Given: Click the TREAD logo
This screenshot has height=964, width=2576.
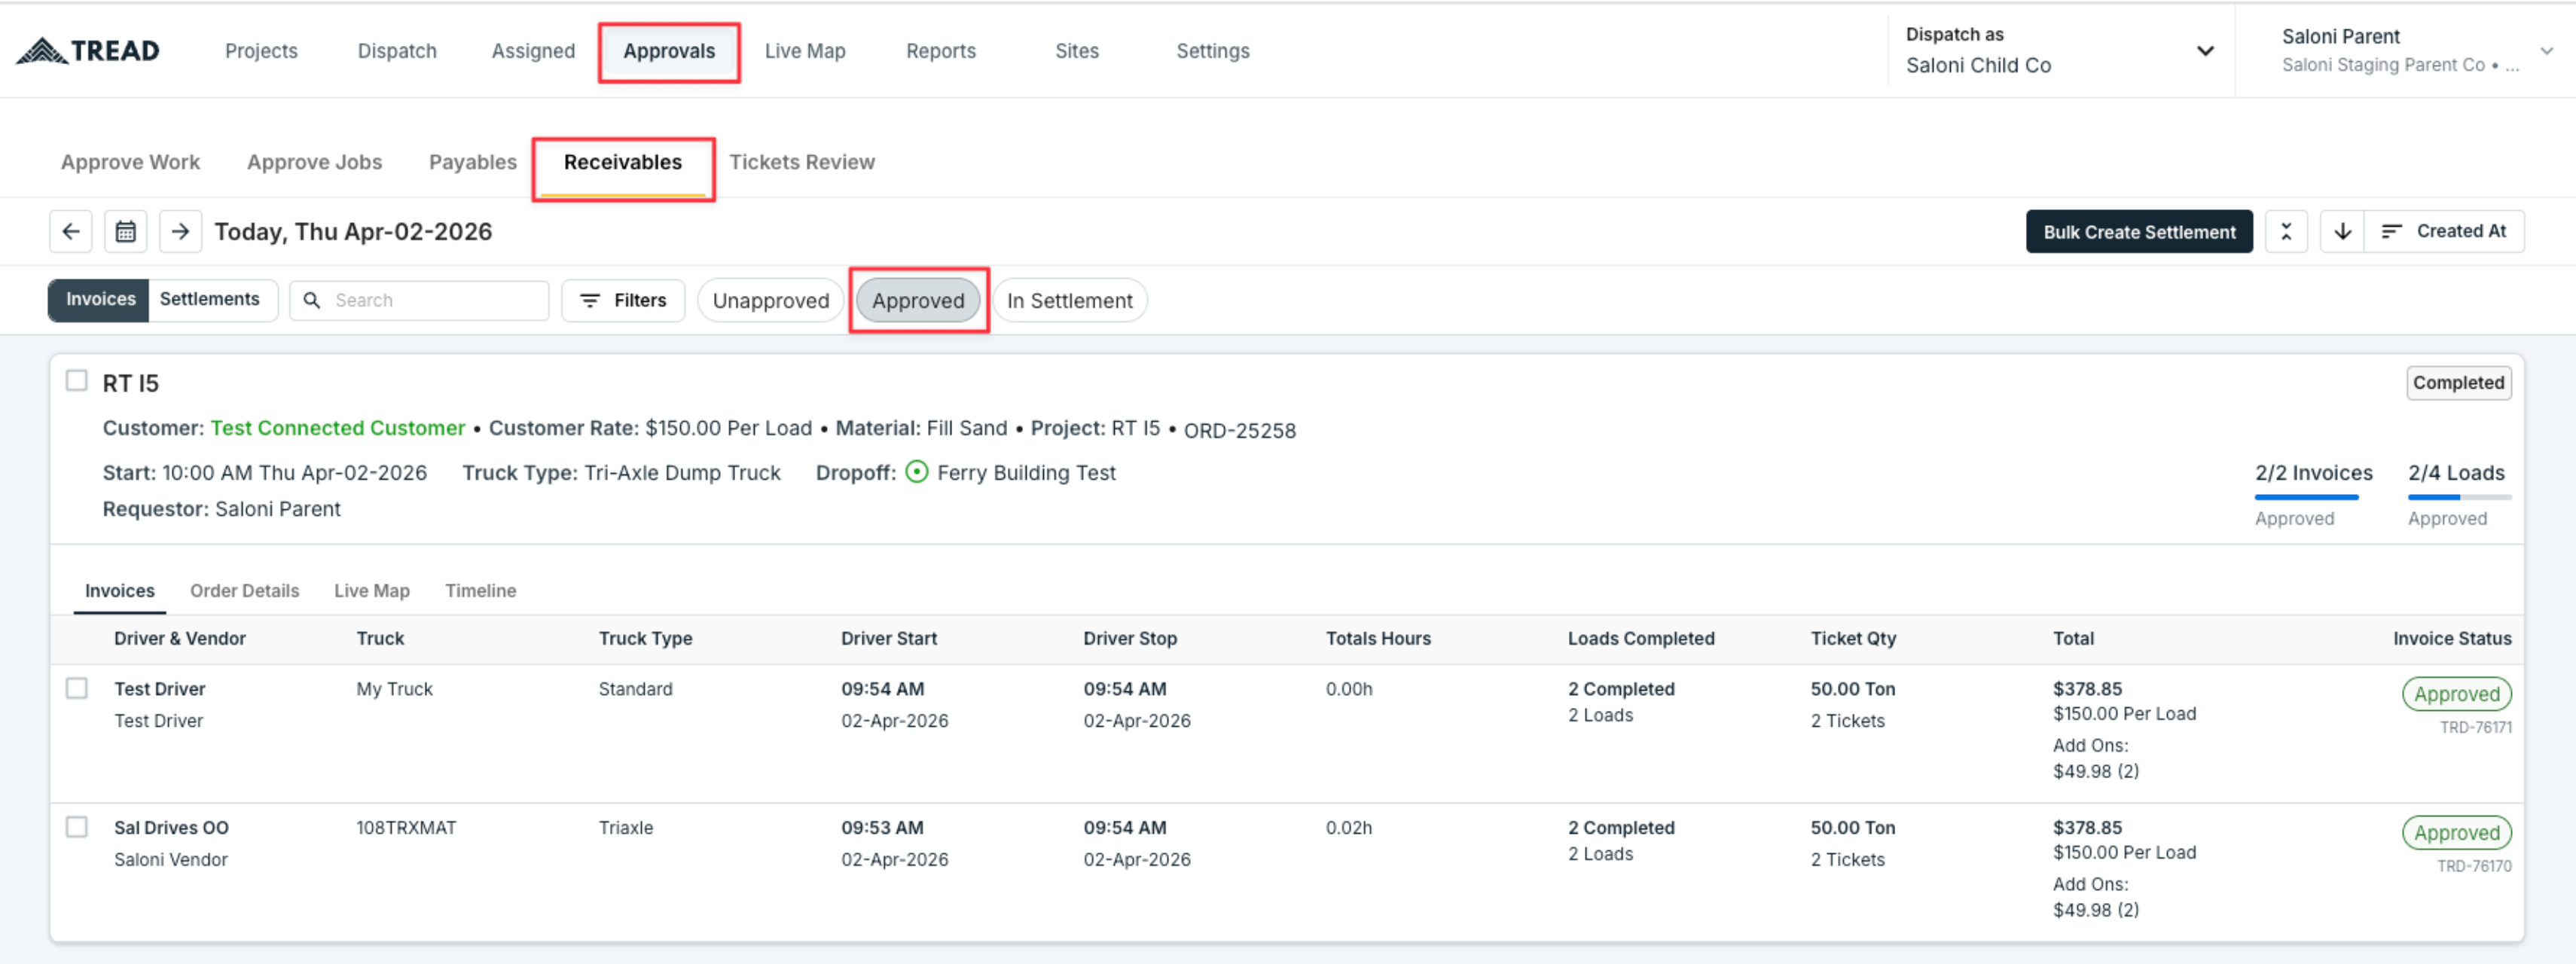Looking at the screenshot, I should 88,50.
